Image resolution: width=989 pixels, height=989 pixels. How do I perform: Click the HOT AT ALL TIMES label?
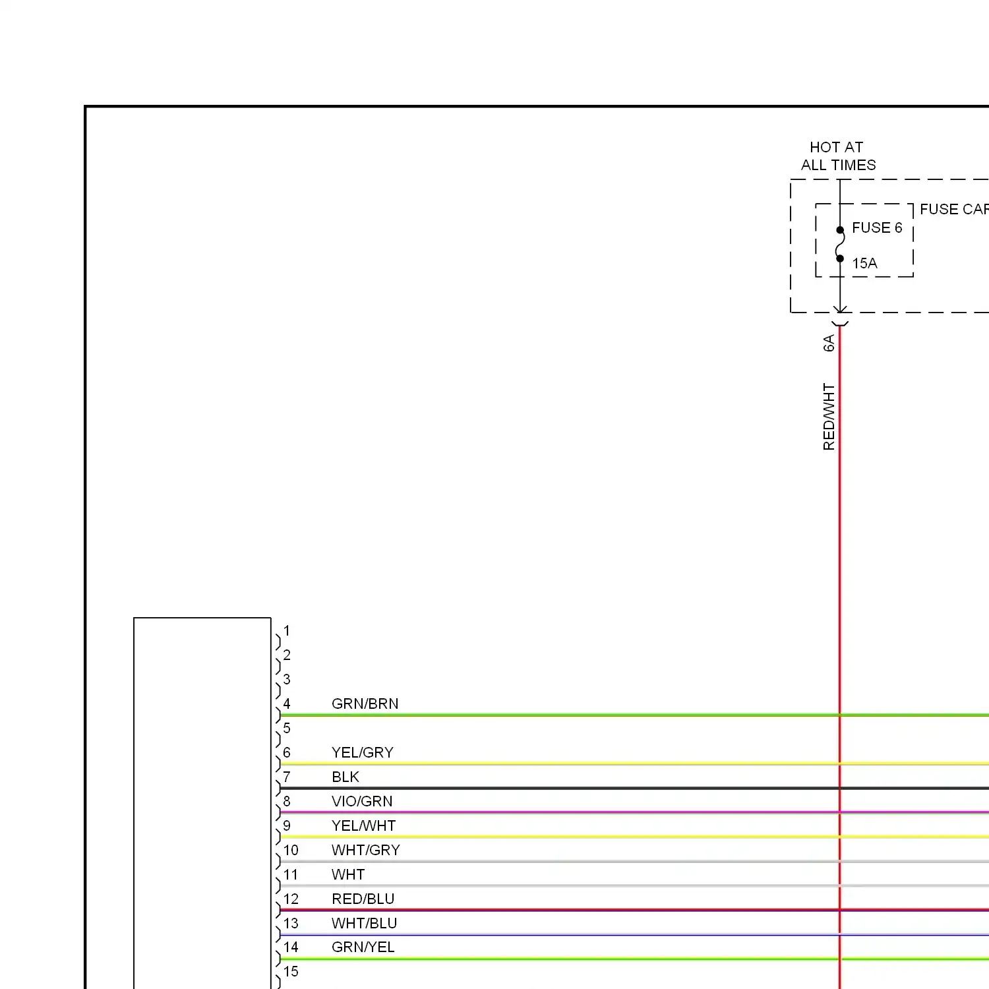[838, 156]
